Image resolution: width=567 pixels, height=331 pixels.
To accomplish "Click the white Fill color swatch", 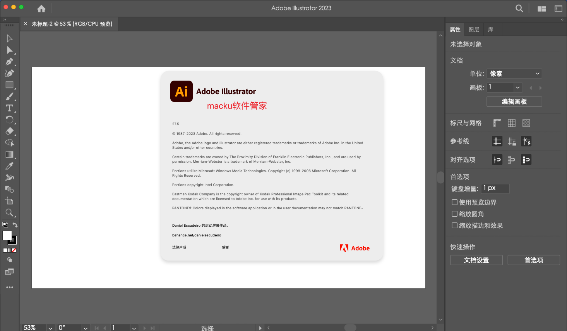I will [7, 235].
